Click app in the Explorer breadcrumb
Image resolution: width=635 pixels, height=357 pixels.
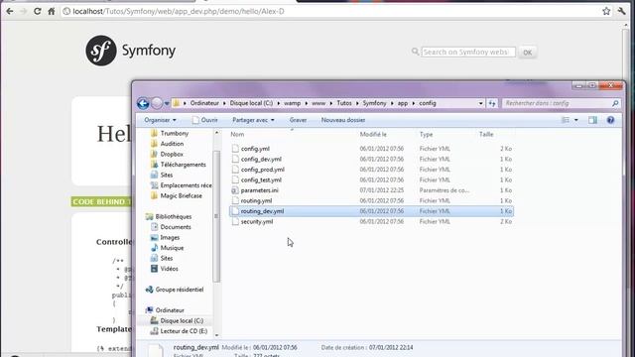pyautogui.click(x=403, y=103)
